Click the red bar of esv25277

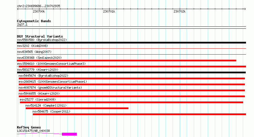click(x=132, y=102)
